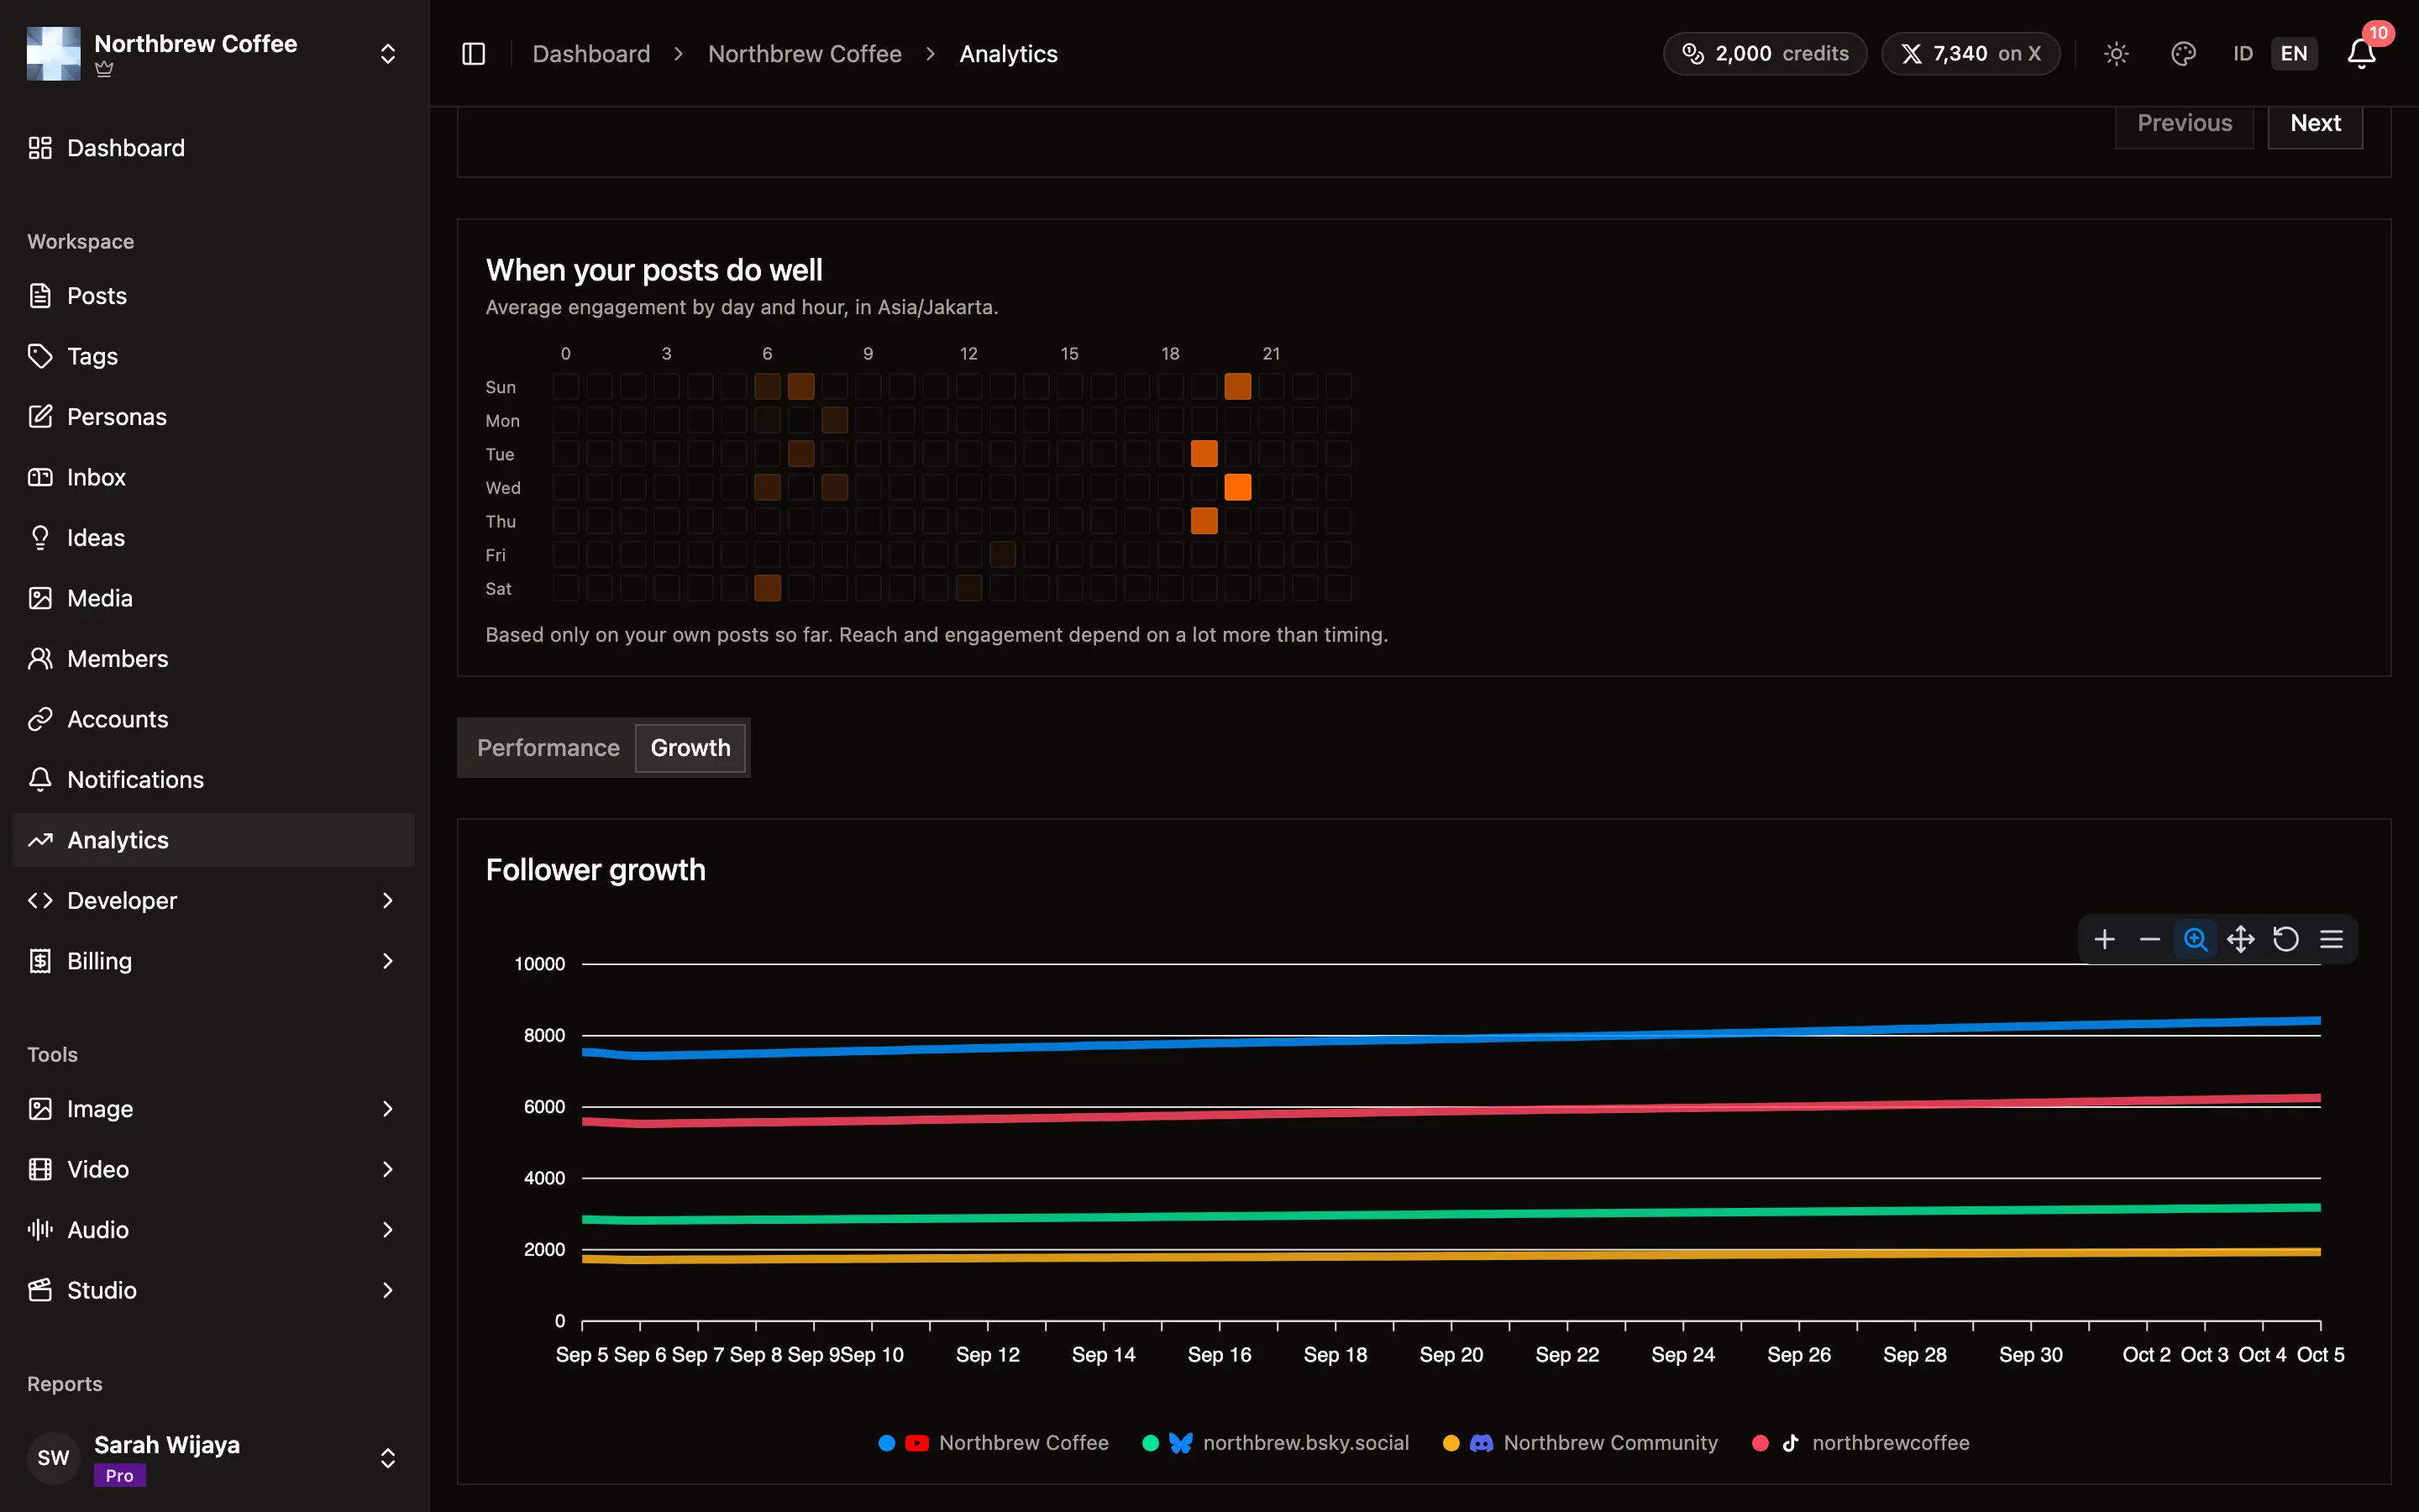Image resolution: width=2419 pixels, height=1512 pixels.
Task: Toggle the sidebar panel icon
Action: point(474,54)
